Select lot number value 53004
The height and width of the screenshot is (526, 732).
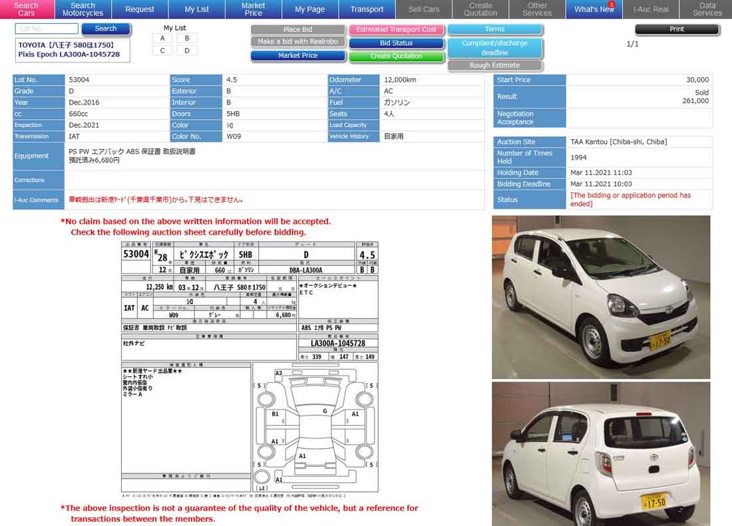point(79,80)
